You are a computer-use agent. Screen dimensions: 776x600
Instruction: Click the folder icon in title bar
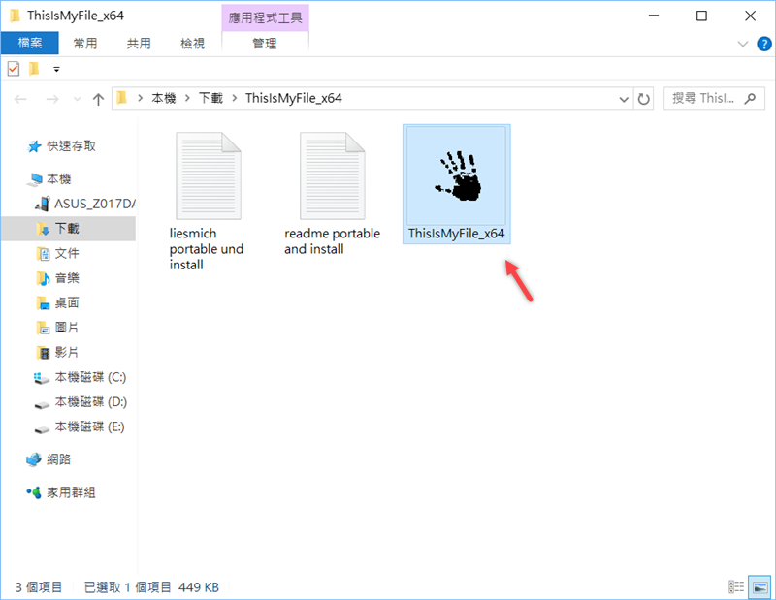(x=15, y=16)
